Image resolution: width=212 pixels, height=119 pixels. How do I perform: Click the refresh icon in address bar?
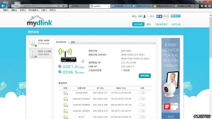66,6
